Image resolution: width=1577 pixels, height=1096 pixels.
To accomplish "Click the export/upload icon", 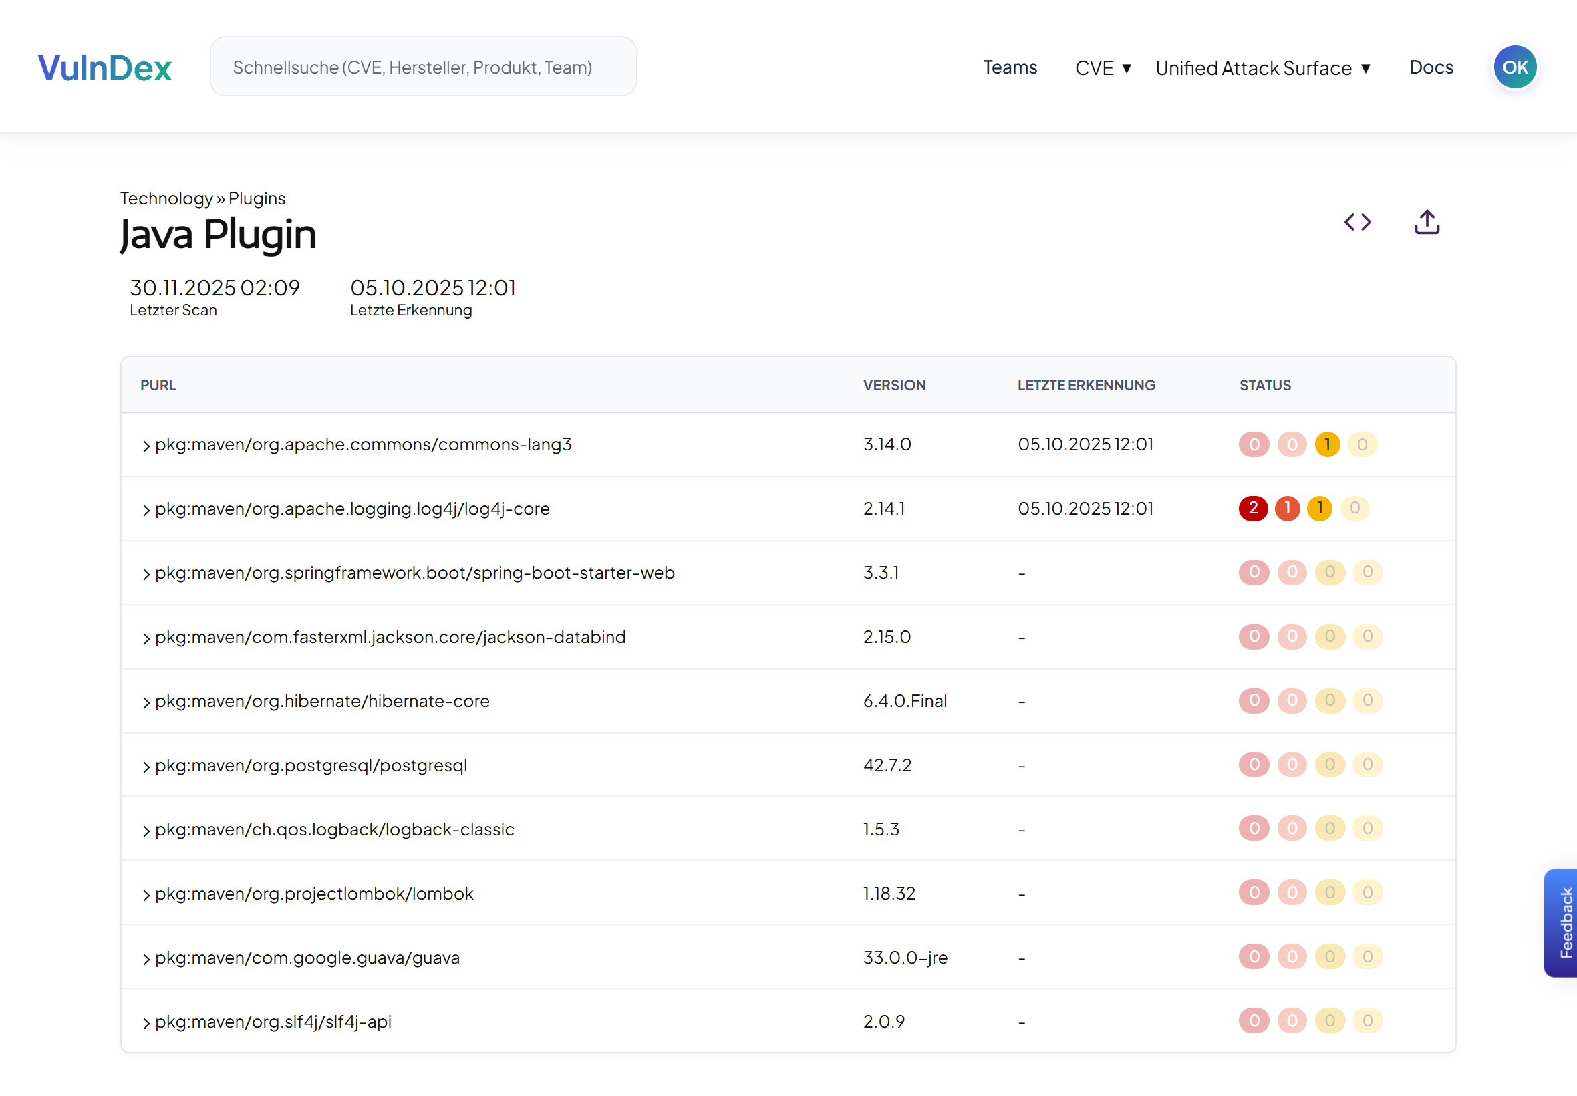I will pos(1427,222).
